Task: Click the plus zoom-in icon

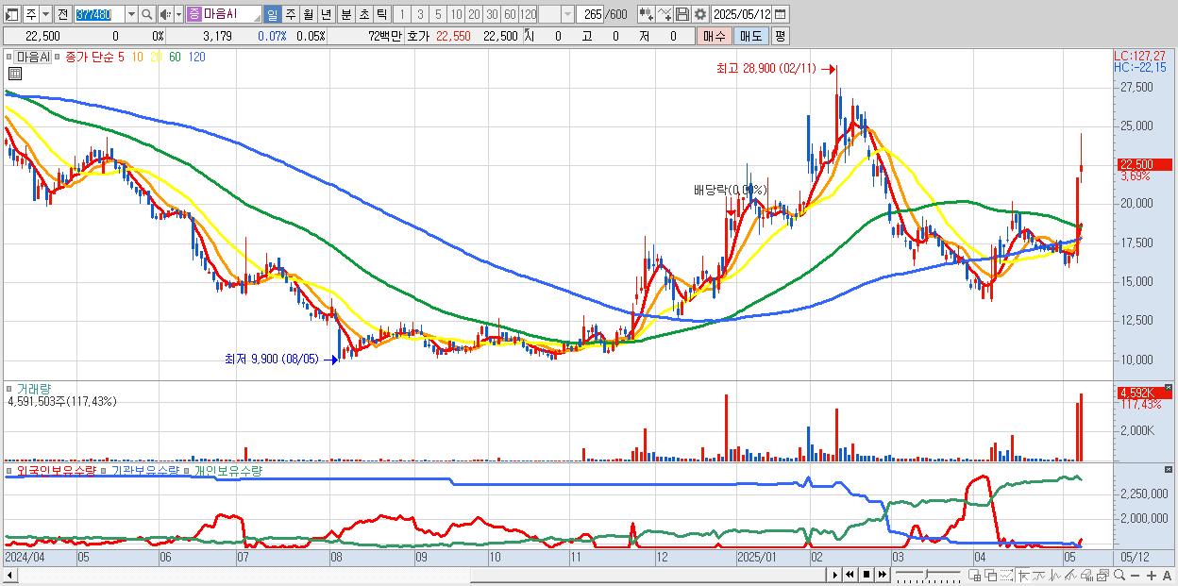Action: point(1151,576)
